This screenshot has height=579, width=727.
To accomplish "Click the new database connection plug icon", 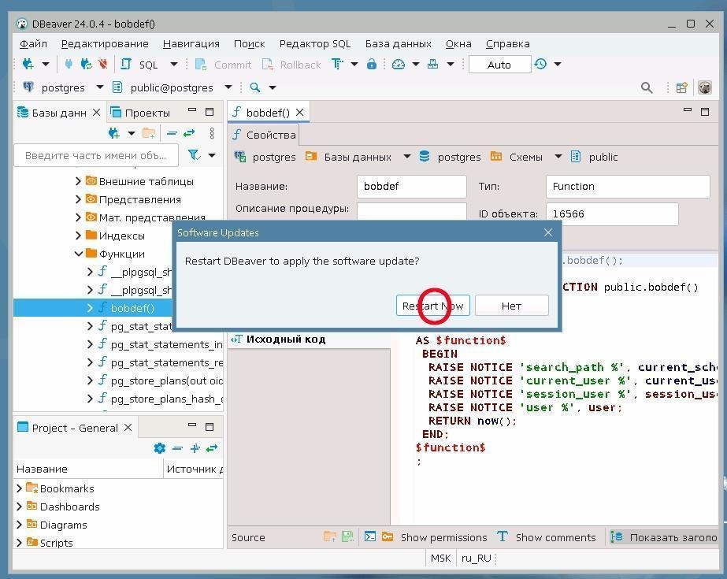I will tap(28, 65).
